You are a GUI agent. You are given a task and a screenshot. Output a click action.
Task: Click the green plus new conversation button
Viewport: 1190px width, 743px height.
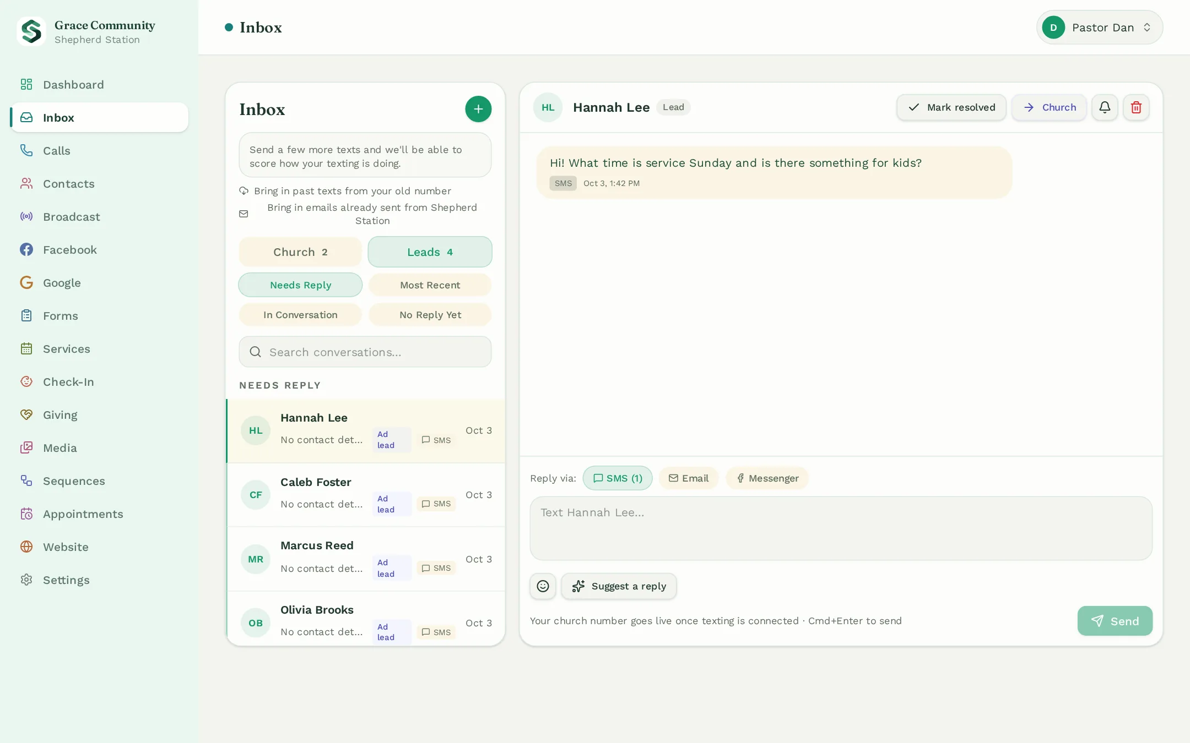(x=478, y=109)
